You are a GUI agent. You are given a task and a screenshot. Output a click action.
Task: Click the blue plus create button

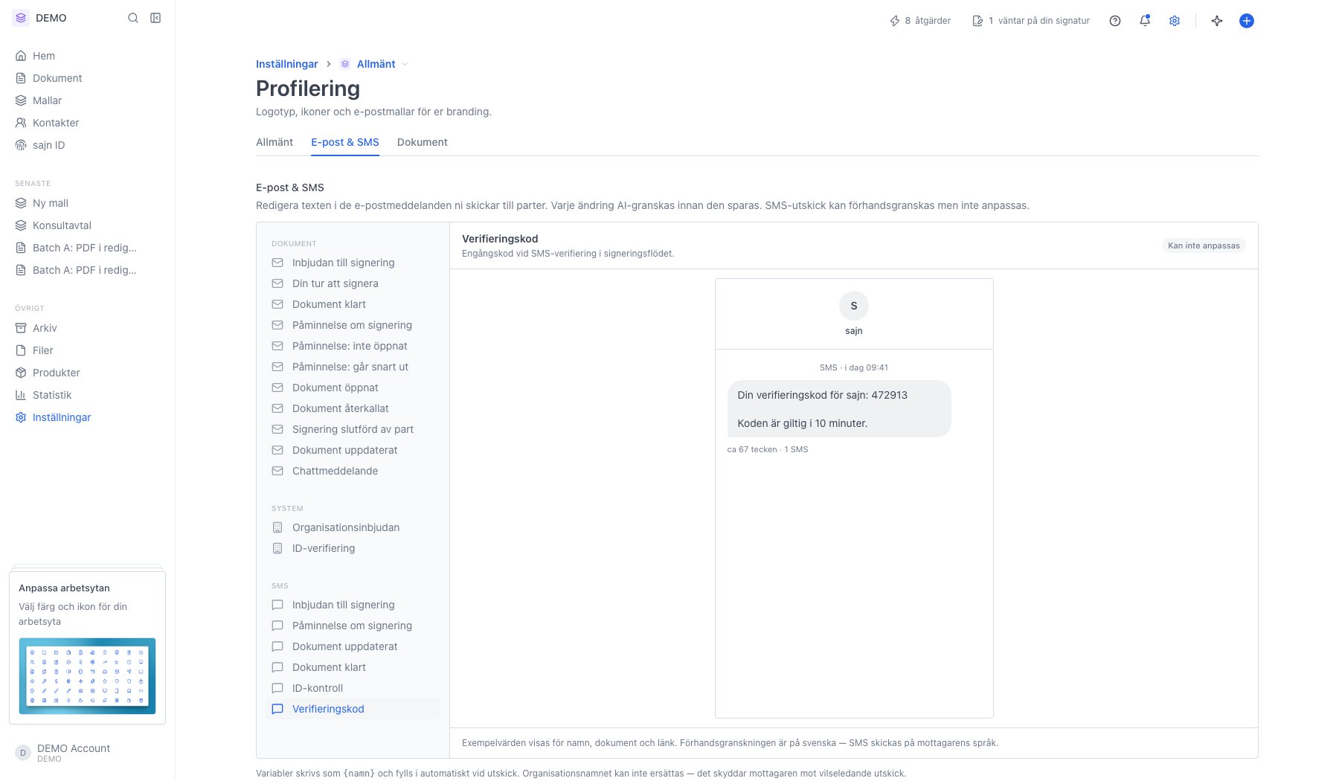pos(1247,21)
